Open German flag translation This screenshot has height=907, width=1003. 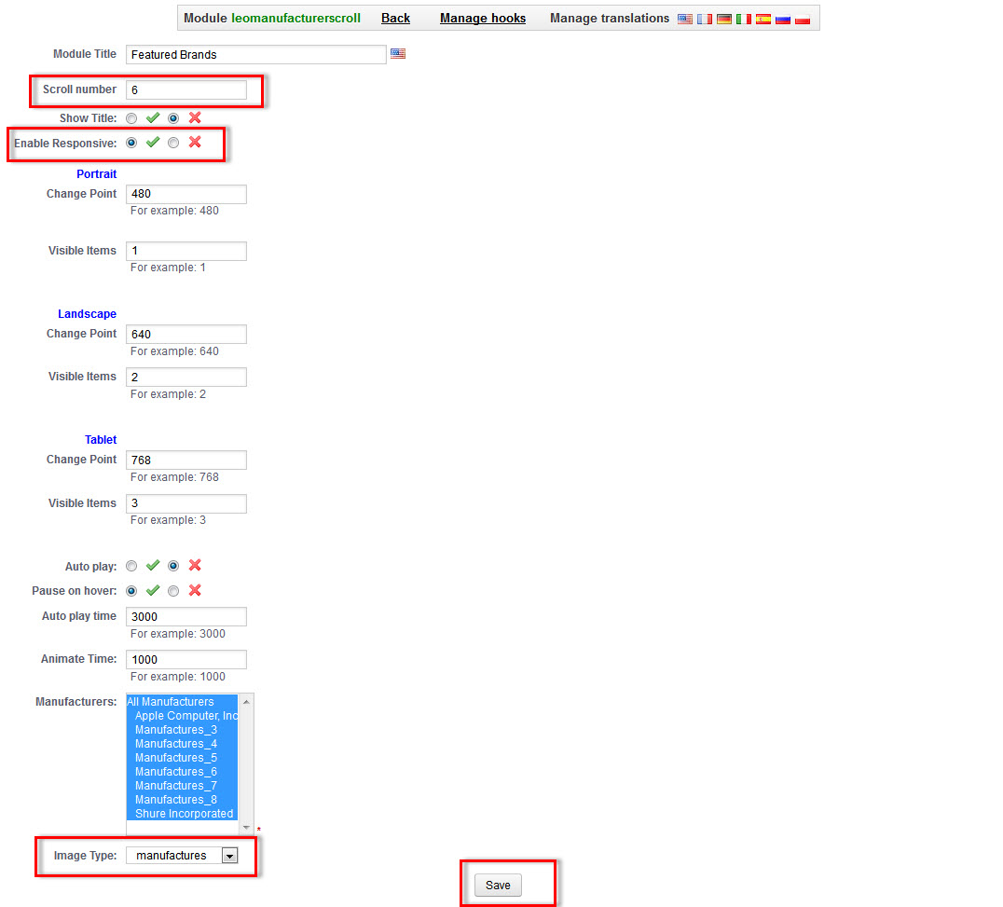point(724,20)
